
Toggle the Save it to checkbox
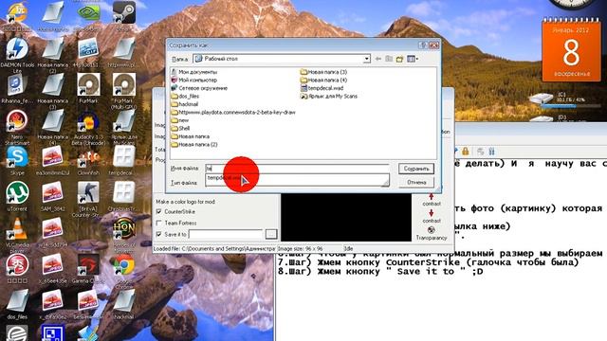(x=158, y=234)
